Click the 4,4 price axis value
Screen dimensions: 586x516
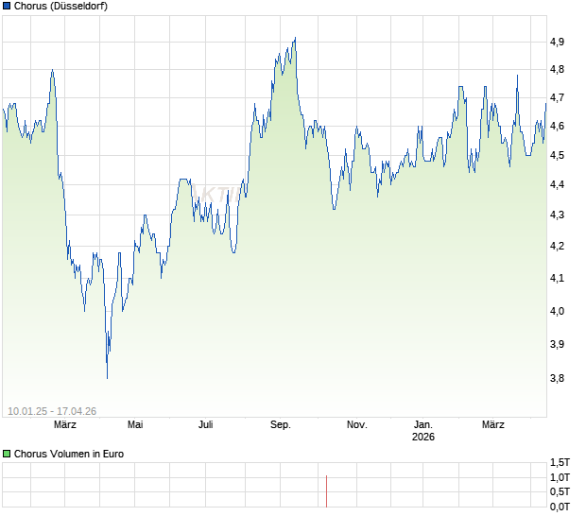tap(557, 184)
